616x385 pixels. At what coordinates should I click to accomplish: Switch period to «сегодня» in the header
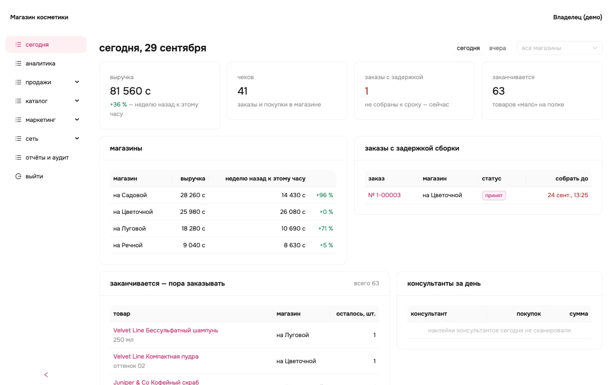468,48
